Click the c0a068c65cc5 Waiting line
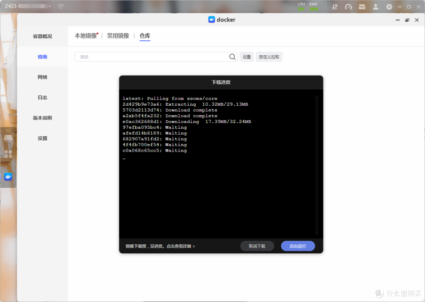 [x=155, y=150]
